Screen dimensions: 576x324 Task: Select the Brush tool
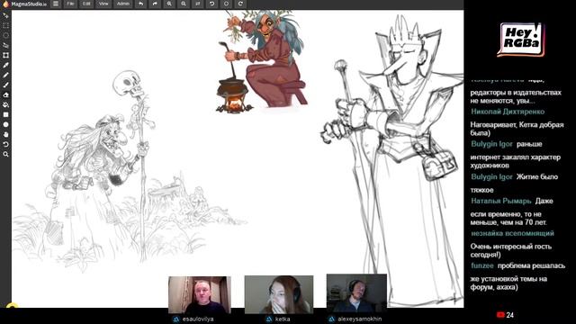tap(5, 85)
